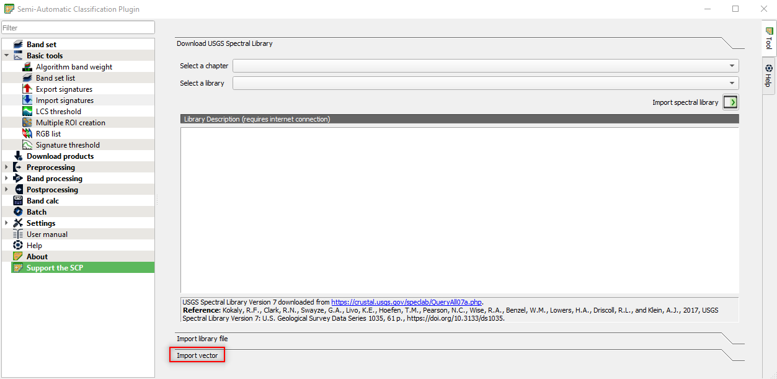
Task: Open the Select a chapter dropdown
Action: point(486,66)
